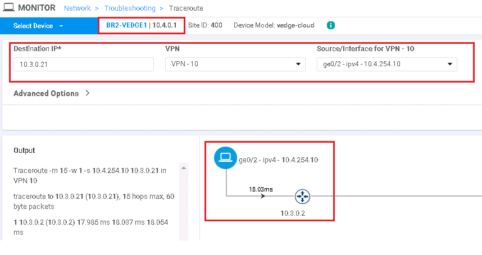Click the BR2-VEDGE1 device name
The height and width of the screenshot is (255, 482).
[x=126, y=25]
